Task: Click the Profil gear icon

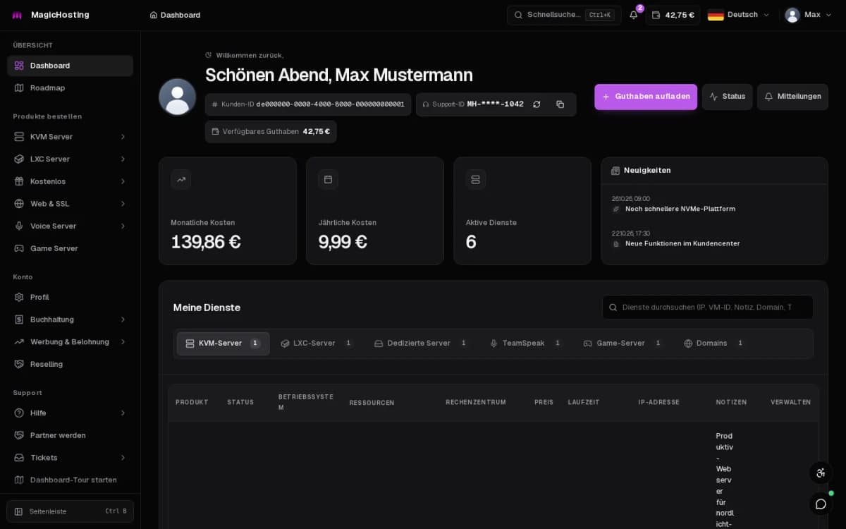Action: click(19, 298)
